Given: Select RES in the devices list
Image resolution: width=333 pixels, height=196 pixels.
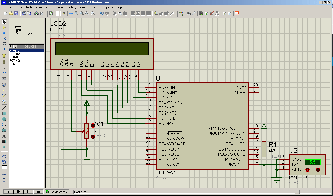Looking at the screenshot, I should point(27,64).
